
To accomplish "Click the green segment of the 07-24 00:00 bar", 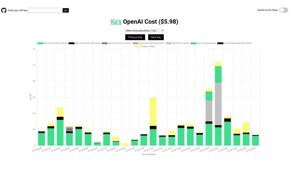I will coord(41,139).
